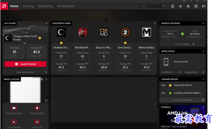The height and width of the screenshot is (129, 215).
Task: Click the refresh icon beside Check for Updates
Action: [194, 44]
